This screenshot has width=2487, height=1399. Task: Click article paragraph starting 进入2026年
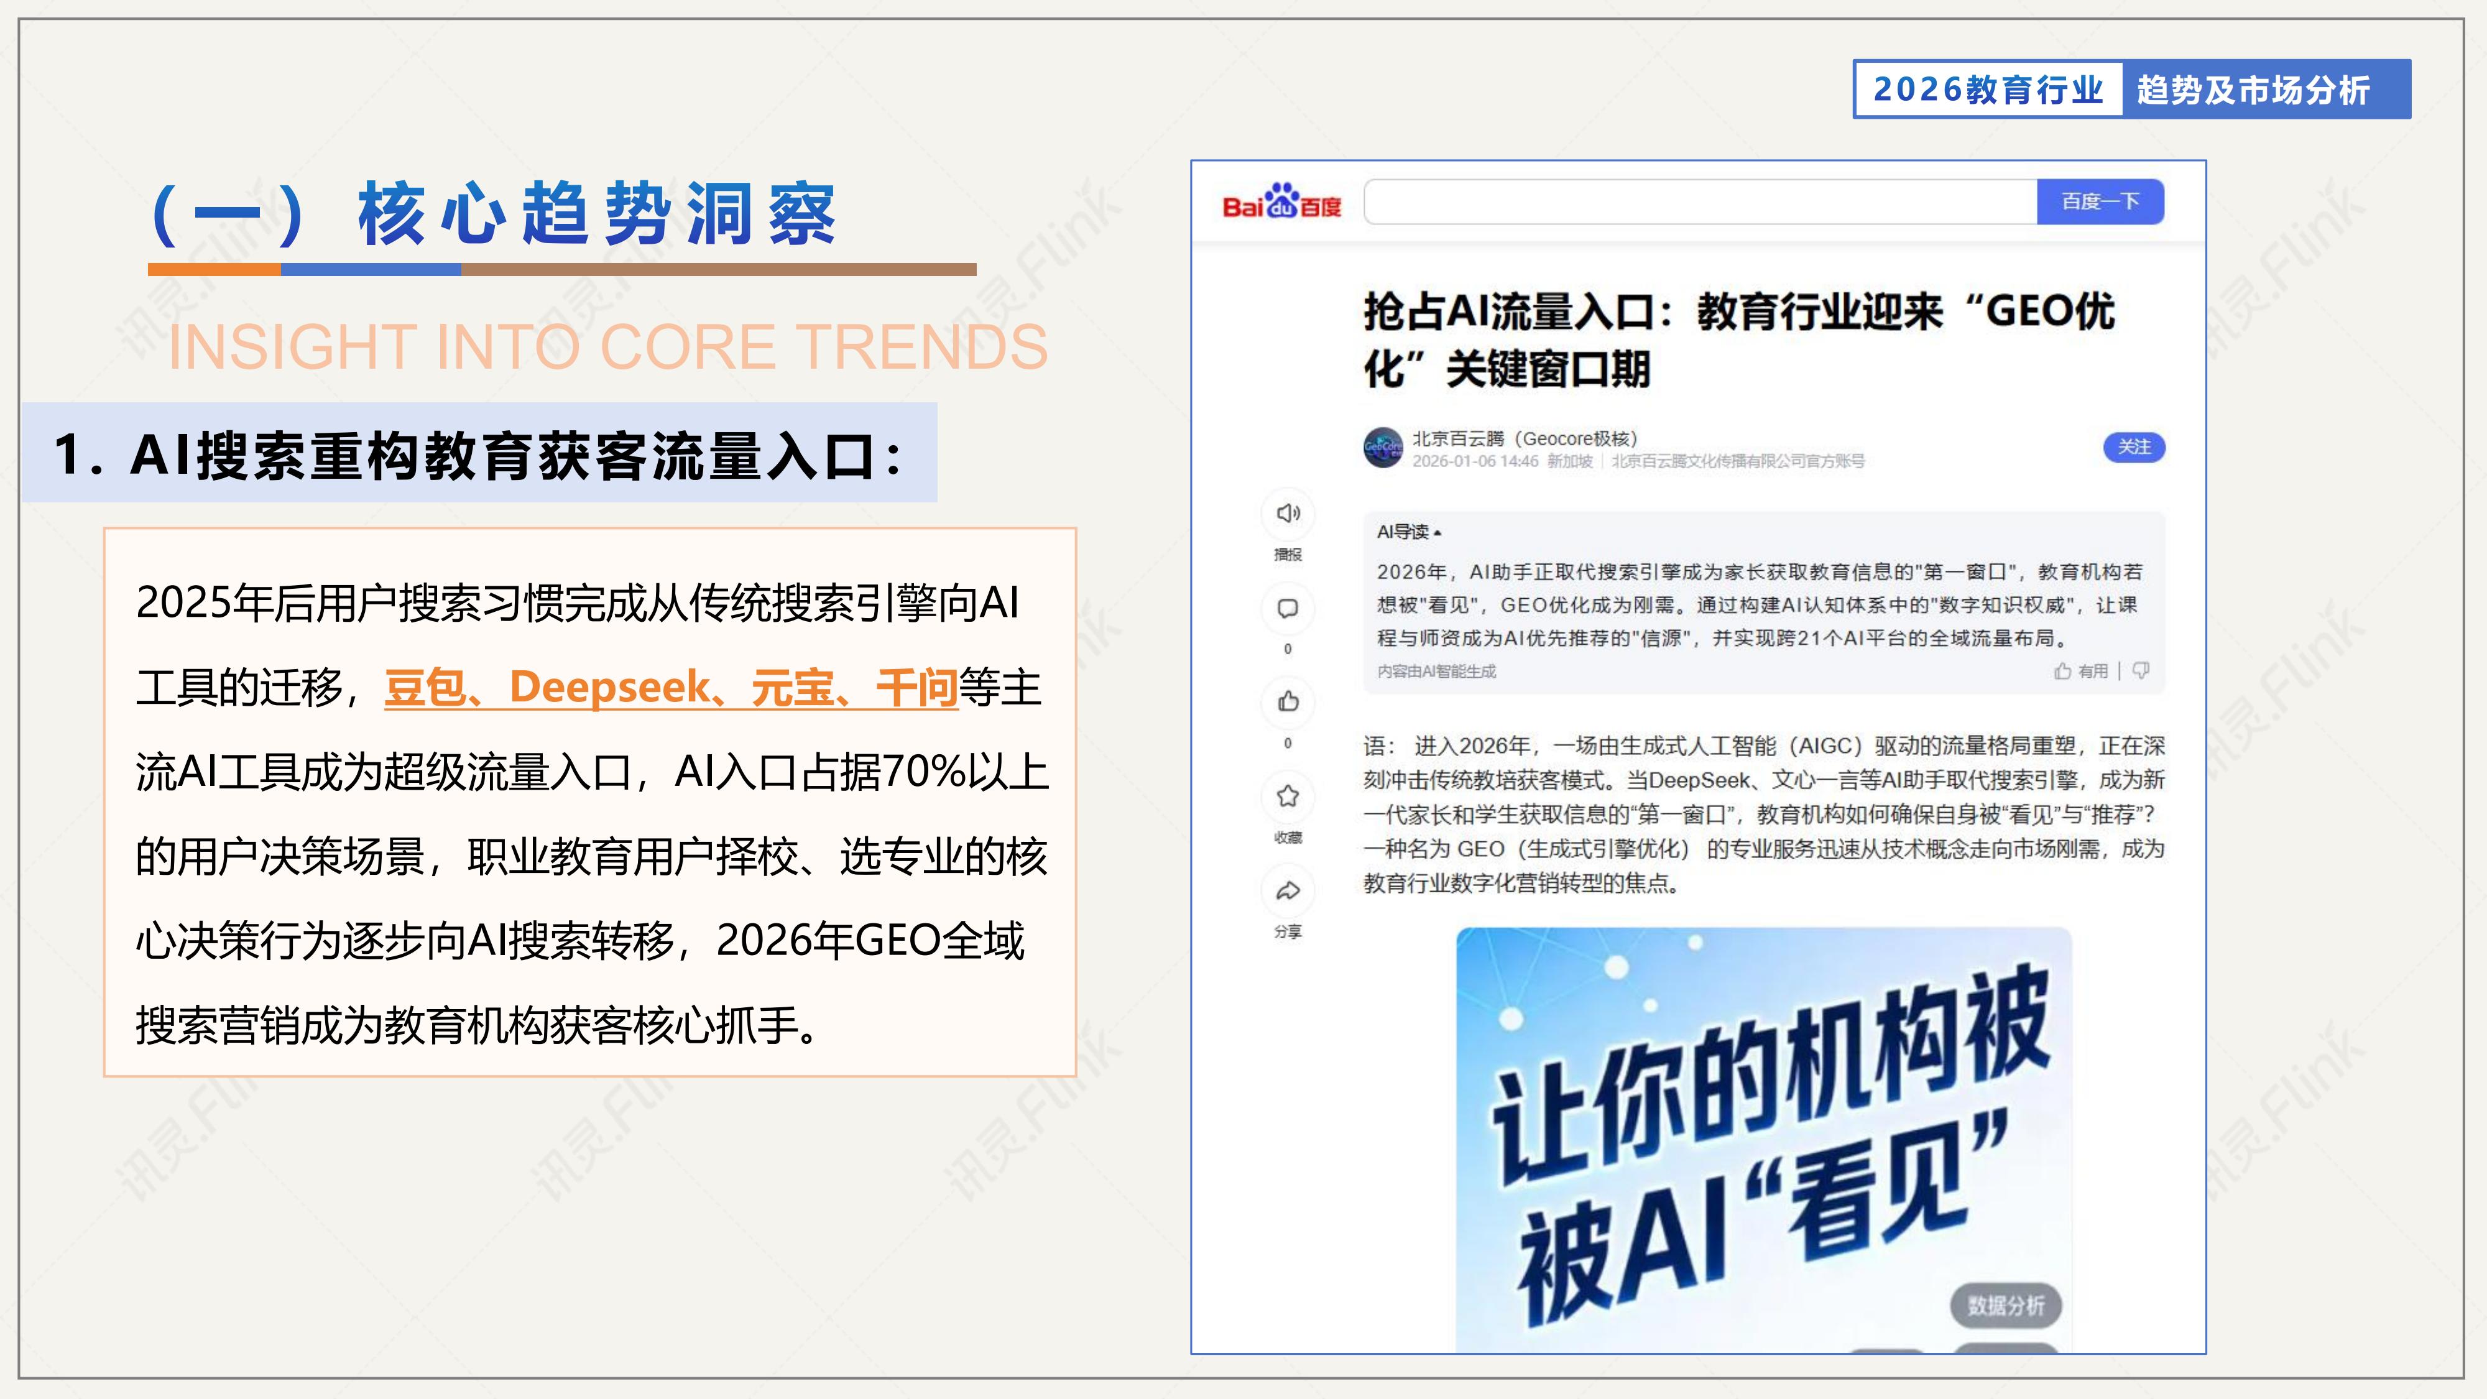click(1764, 814)
